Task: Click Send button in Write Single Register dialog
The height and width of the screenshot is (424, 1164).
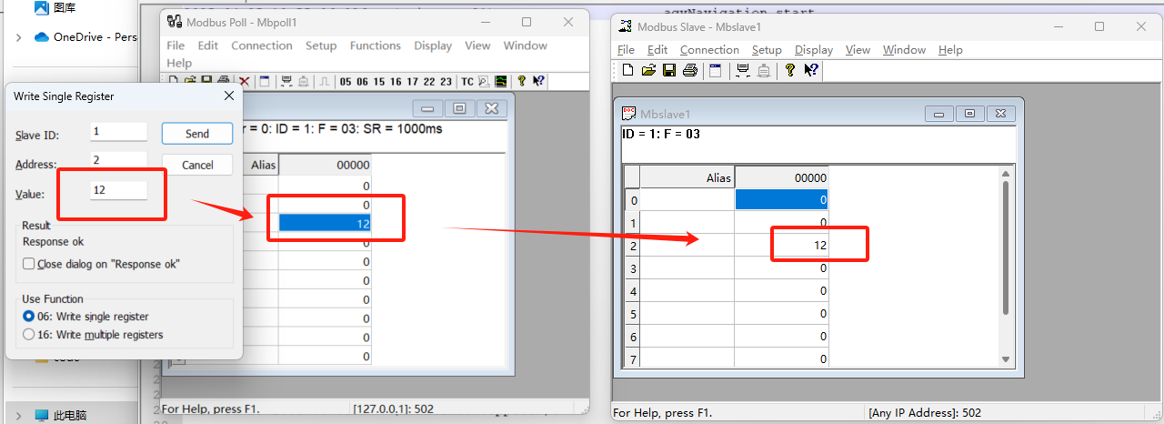Action: [197, 133]
